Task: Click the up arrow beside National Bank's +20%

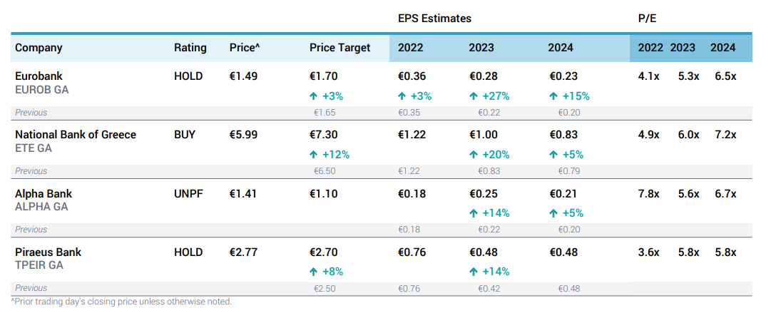Action: (474, 155)
